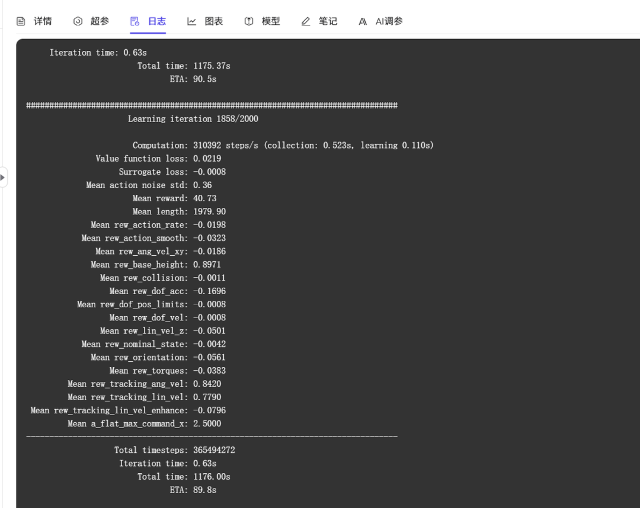Click the Mean a_flat_max_command_x 2.5000 line
640x508 pixels.
[x=145, y=423]
